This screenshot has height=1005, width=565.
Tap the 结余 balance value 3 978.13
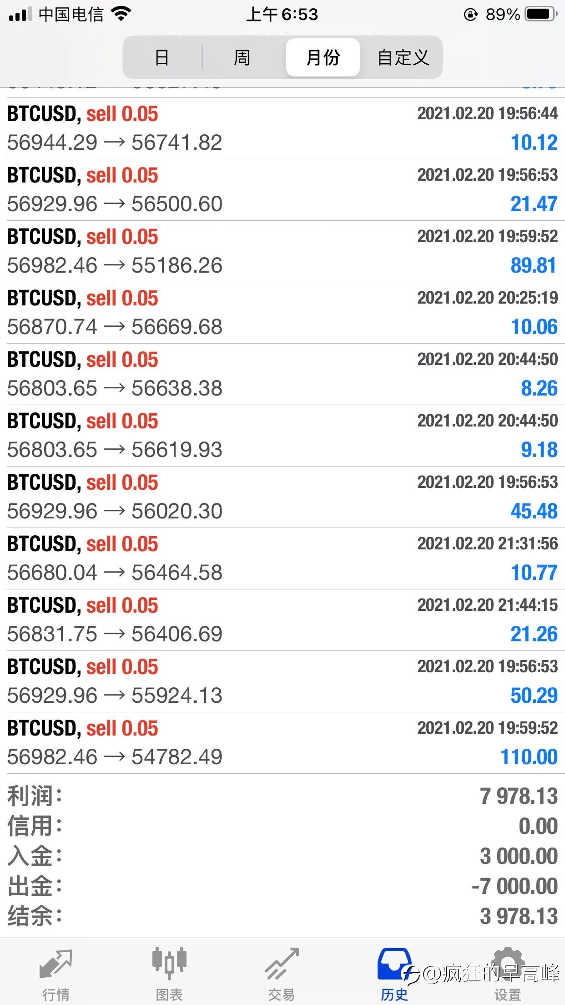[x=519, y=916]
